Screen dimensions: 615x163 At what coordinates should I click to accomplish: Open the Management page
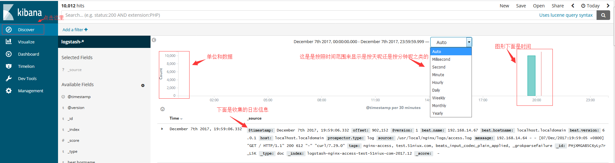tap(30, 91)
